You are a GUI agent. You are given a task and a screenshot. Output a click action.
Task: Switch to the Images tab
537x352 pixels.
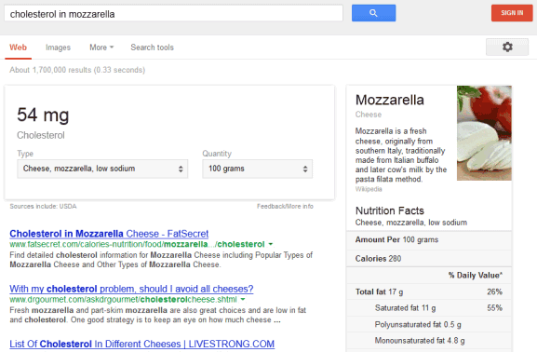coord(58,47)
